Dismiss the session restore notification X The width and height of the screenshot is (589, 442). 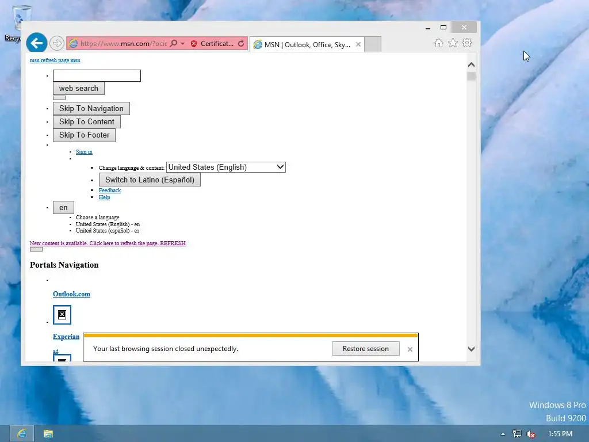point(410,349)
